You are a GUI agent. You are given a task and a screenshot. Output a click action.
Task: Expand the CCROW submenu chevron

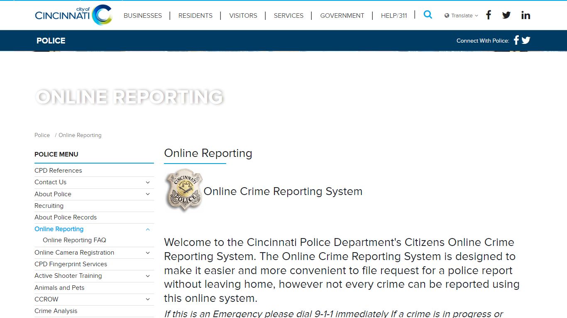pyautogui.click(x=148, y=299)
